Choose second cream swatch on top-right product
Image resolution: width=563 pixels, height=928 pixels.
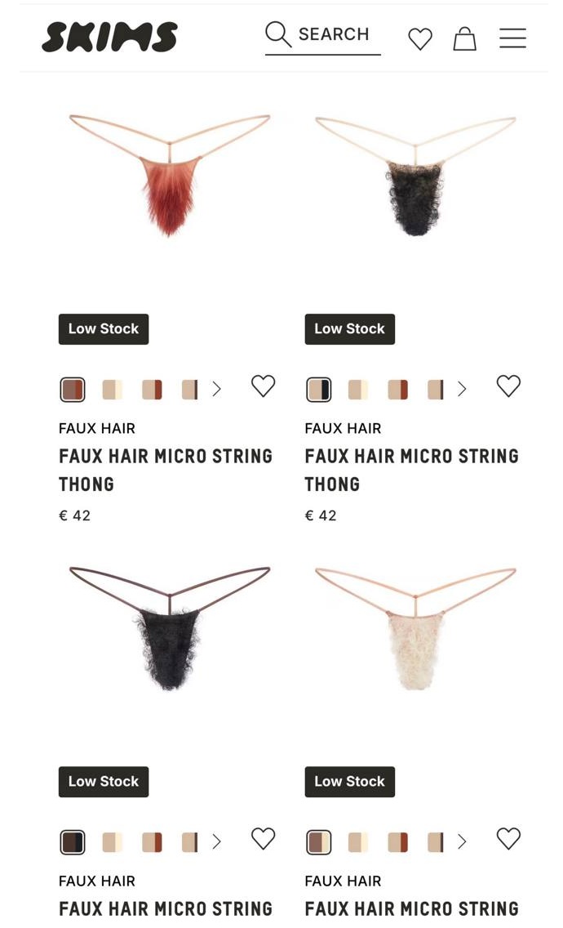click(357, 390)
